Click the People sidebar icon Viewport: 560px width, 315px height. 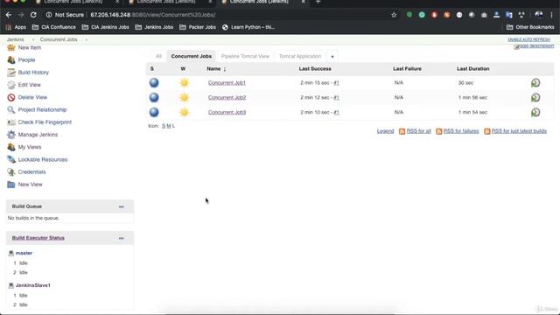pyautogui.click(x=11, y=60)
